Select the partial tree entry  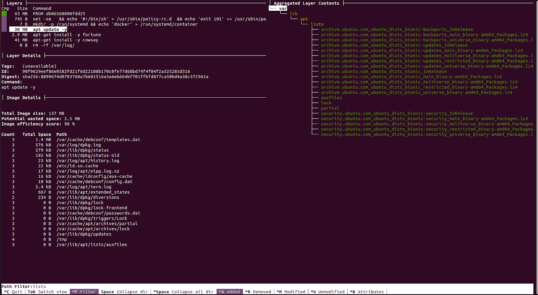point(330,108)
